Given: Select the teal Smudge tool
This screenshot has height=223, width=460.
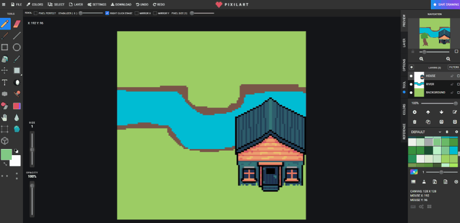Looking at the screenshot, I should click(x=17, y=129).
